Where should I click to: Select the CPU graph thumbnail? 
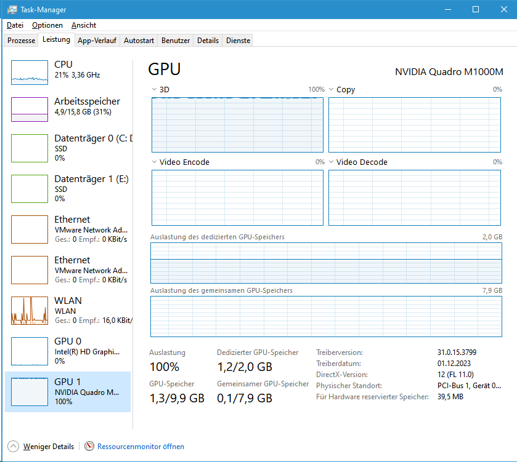coord(29,73)
